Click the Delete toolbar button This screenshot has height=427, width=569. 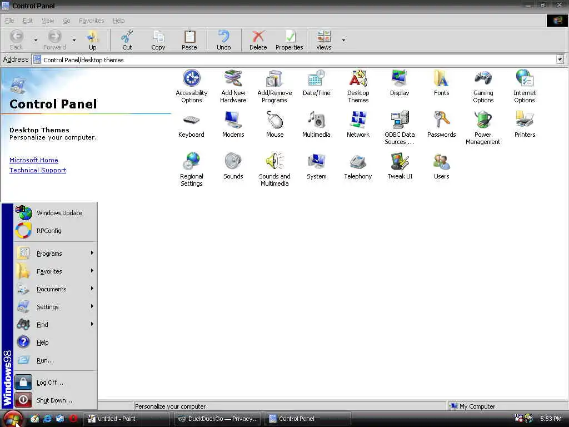258,40
